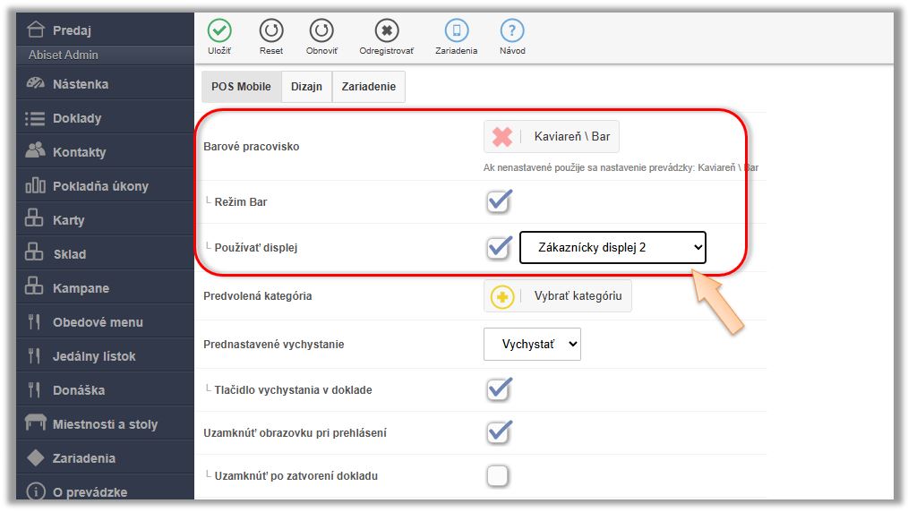This screenshot has width=908, height=512.
Task: Open the Návod help icon
Action: point(512,31)
